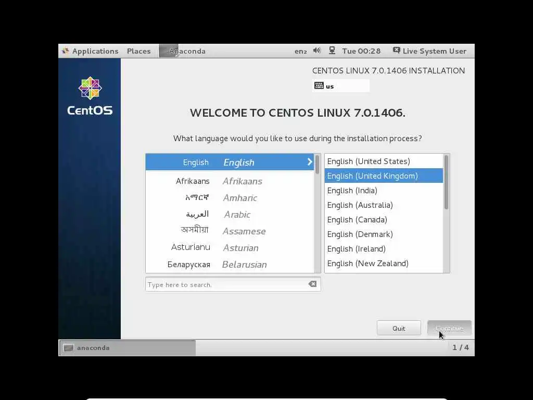Click the Continue button
The image size is (533, 400).
pos(449,328)
